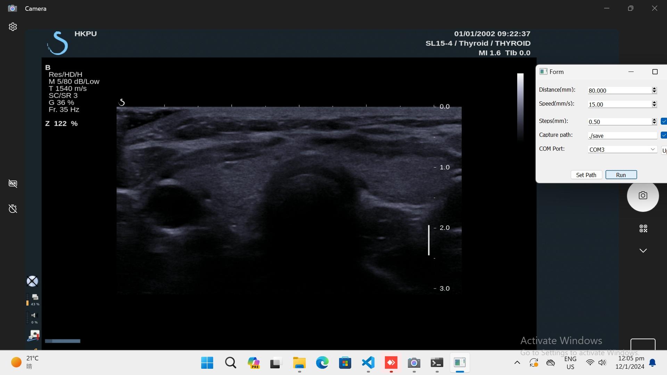
Task: Open Microsoft Edge from the taskbar
Action: coord(322,363)
